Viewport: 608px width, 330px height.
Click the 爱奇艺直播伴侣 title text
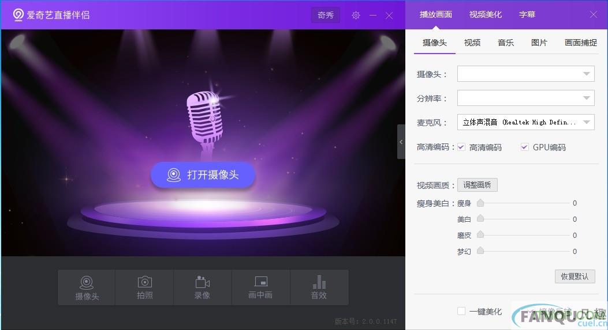[x=58, y=15]
